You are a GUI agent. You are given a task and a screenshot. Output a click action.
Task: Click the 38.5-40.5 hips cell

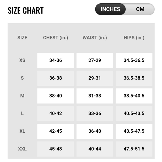click(x=134, y=96)
